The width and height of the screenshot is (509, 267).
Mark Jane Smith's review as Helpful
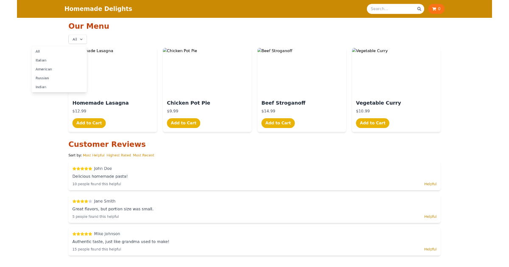[x=430, y=217]
